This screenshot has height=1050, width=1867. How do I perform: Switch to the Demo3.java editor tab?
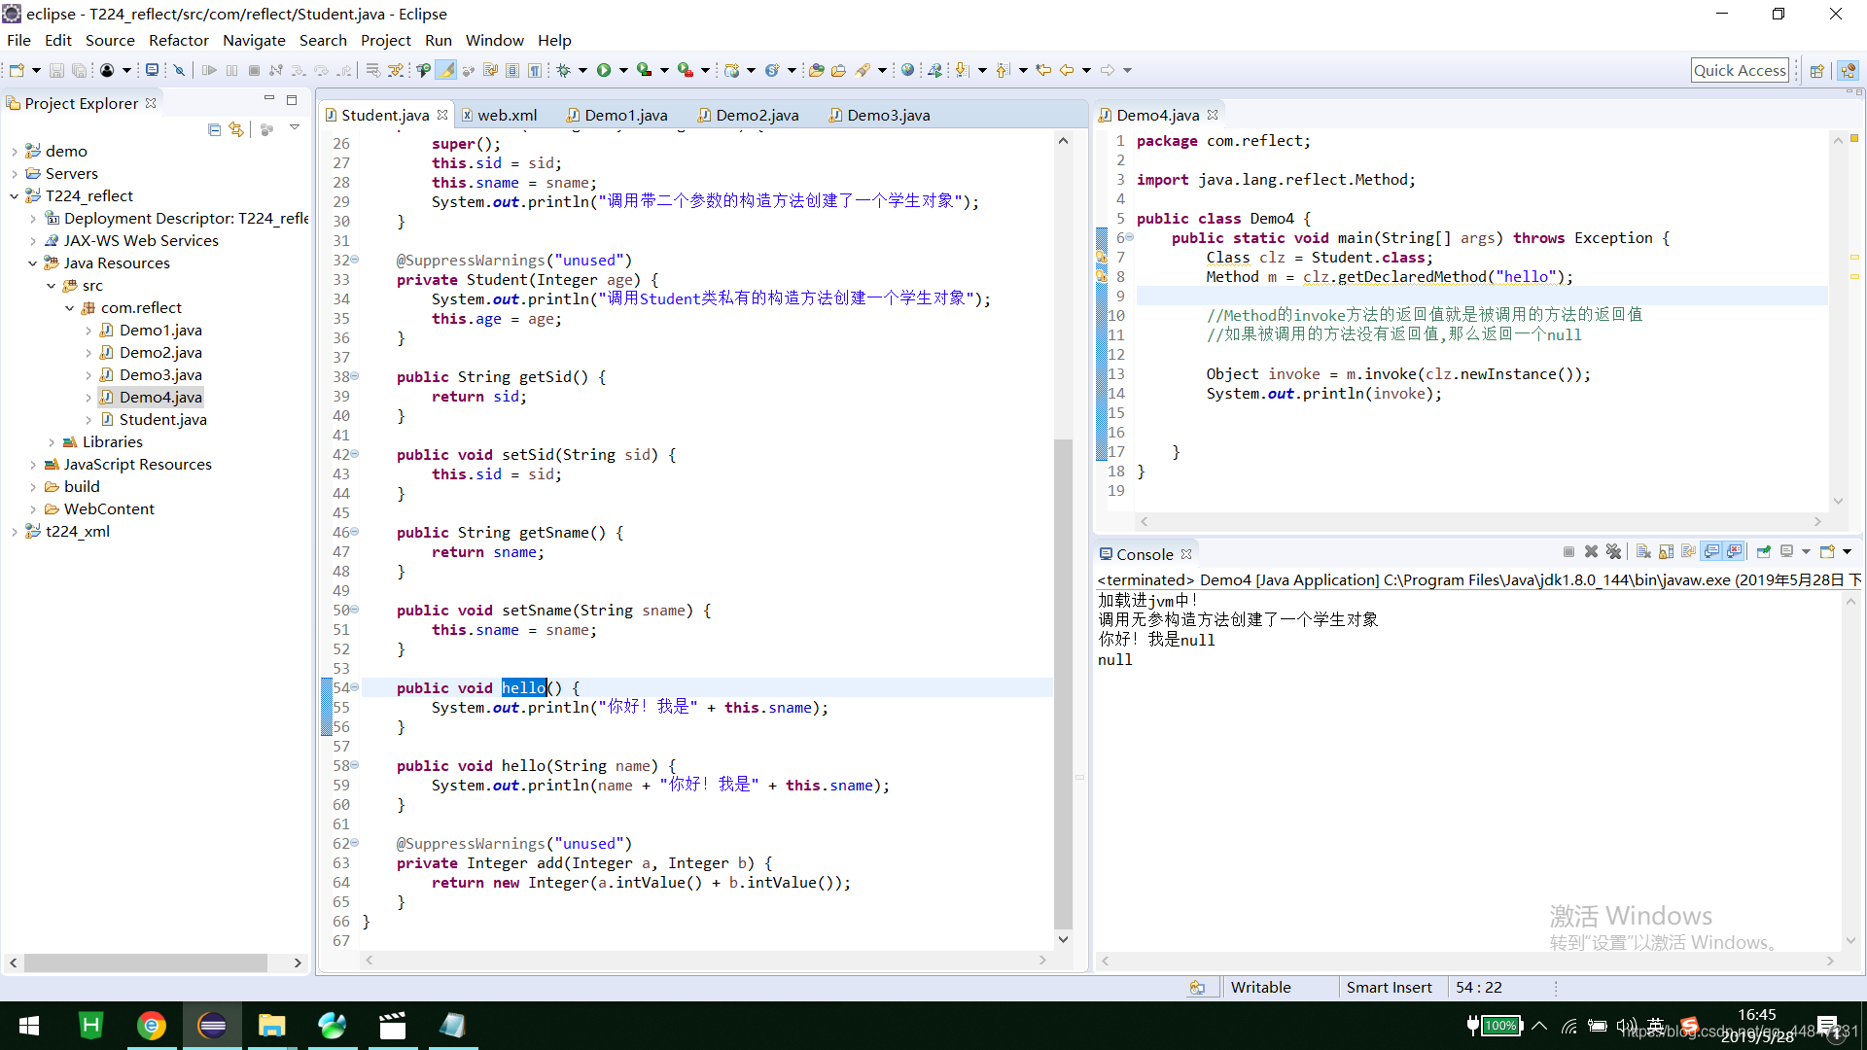point(880,115)
